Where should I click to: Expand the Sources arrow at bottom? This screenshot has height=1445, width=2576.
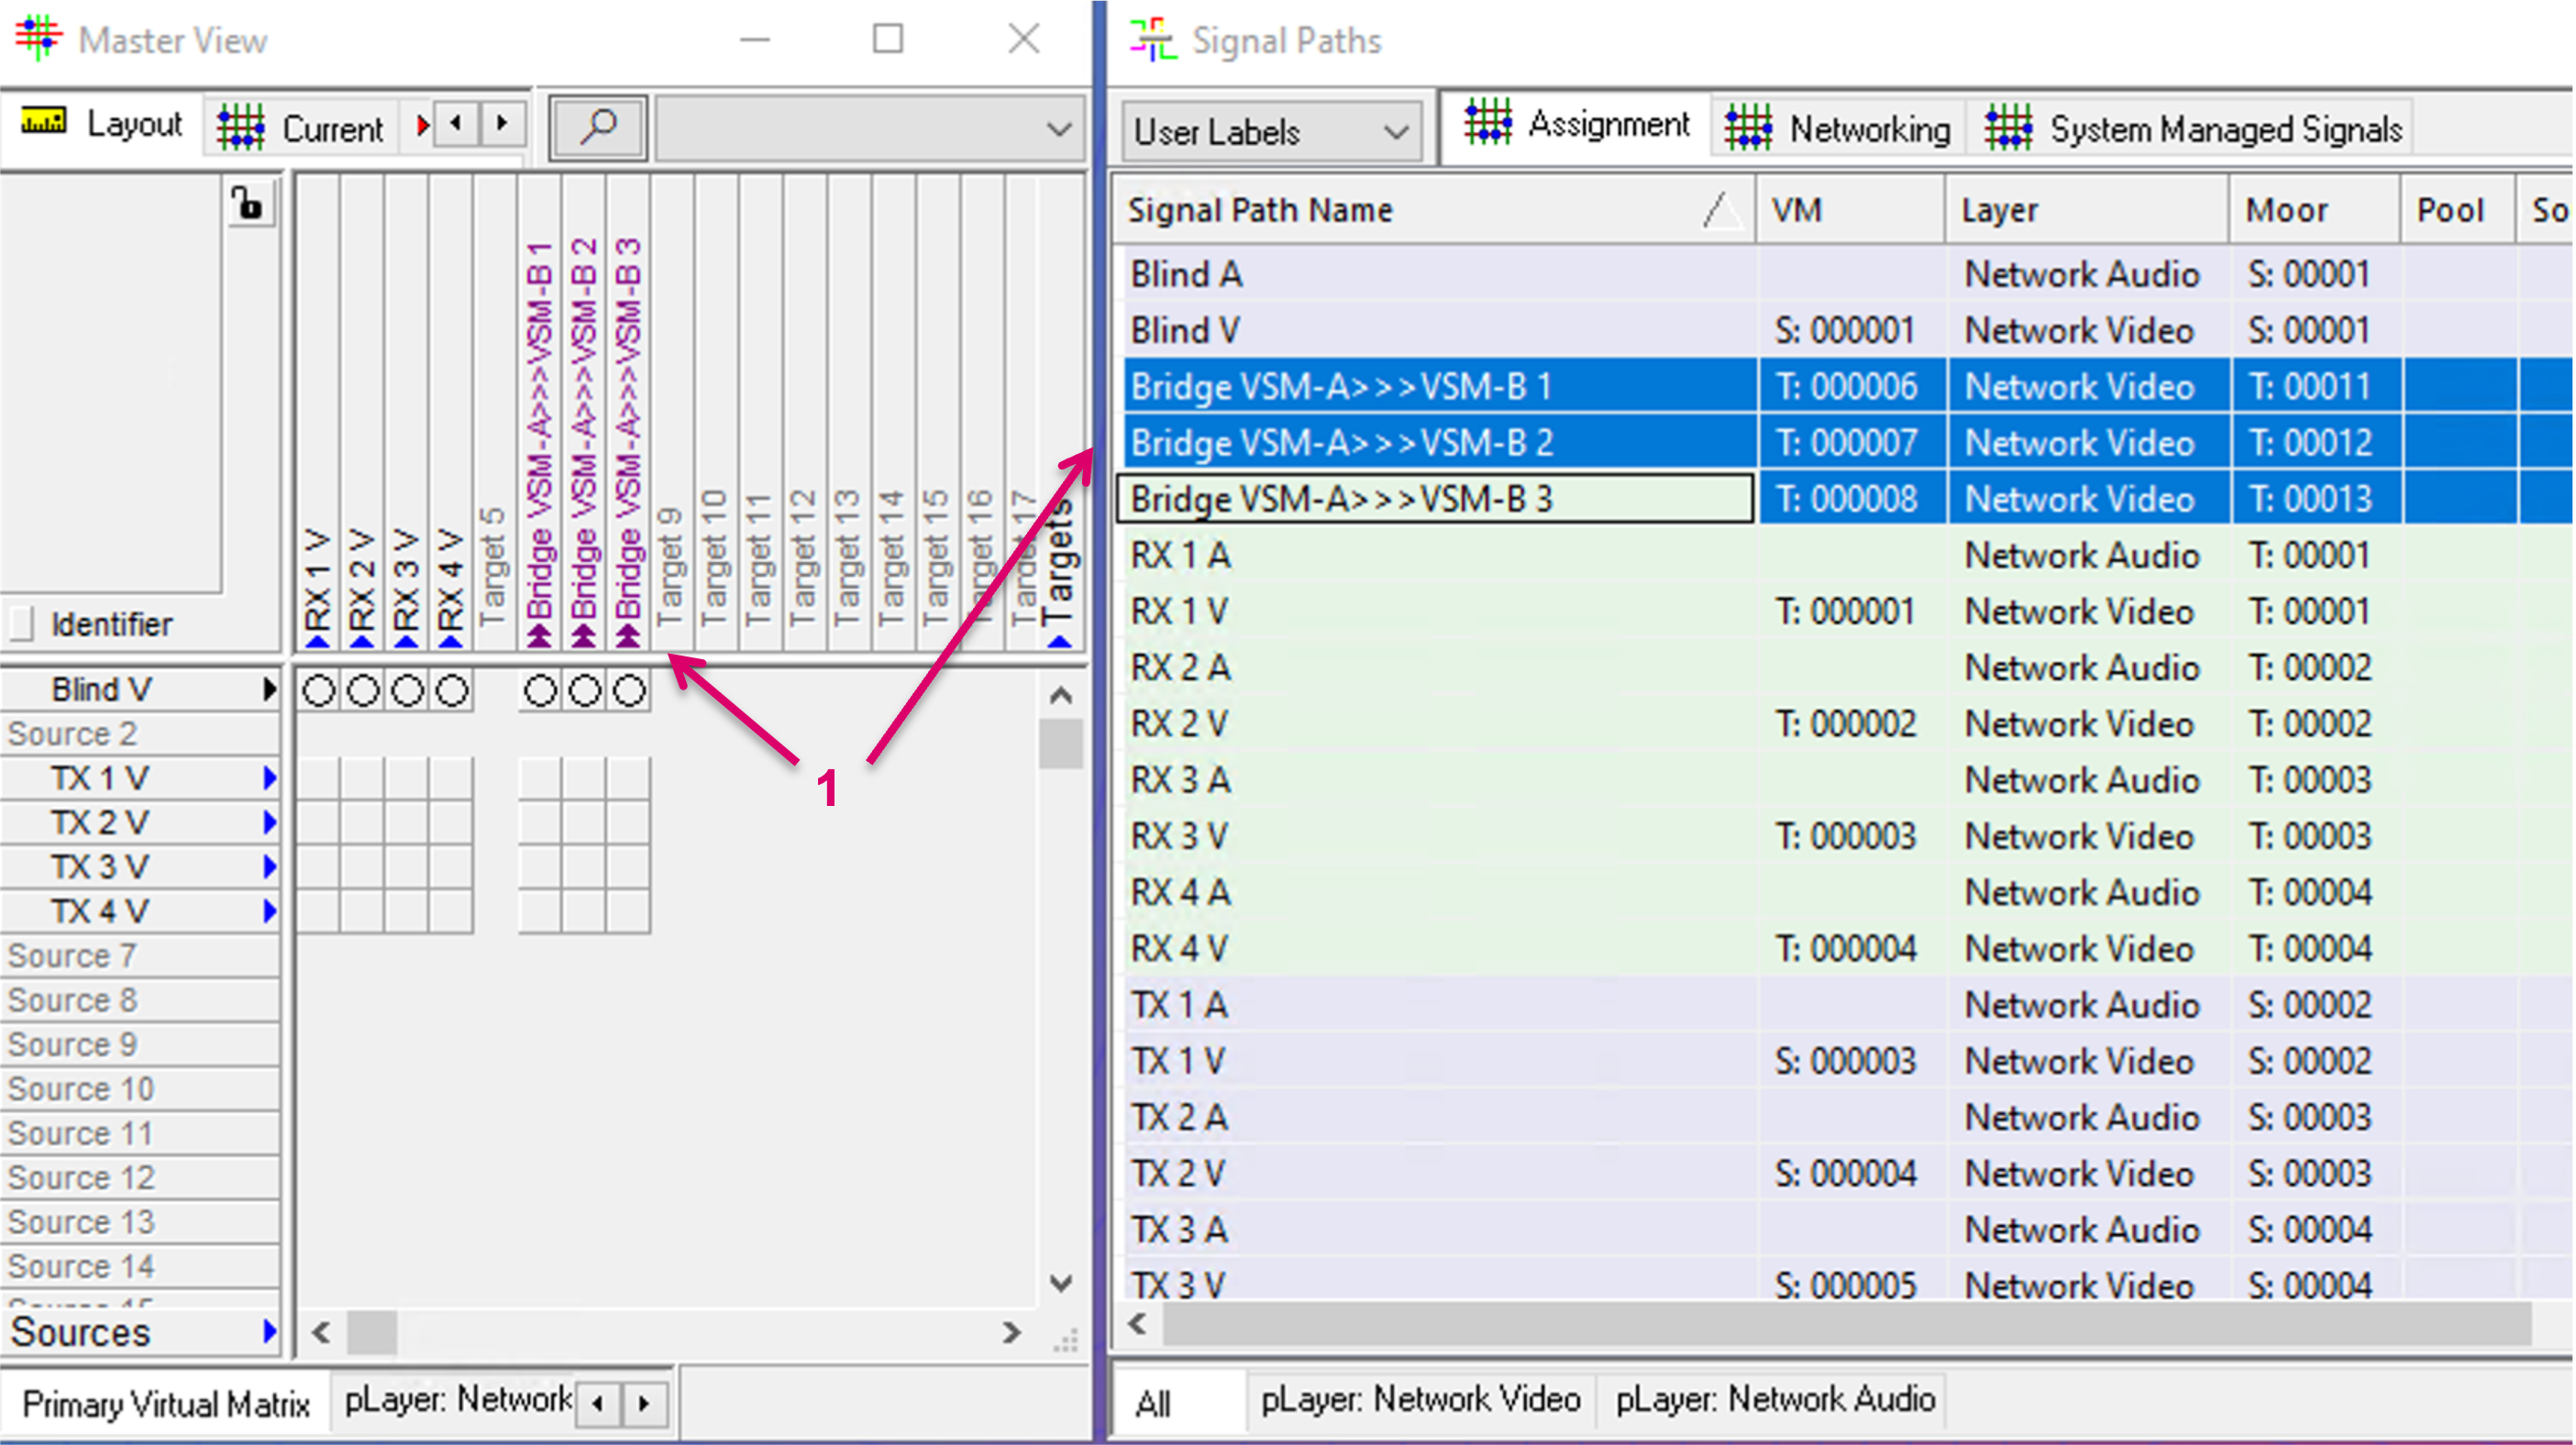click(269, 1331)
